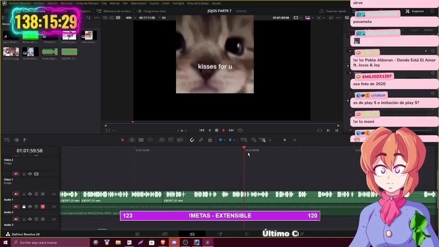439x247 pixels.
Task: Stop playback in the viewer
Action: 216,130
